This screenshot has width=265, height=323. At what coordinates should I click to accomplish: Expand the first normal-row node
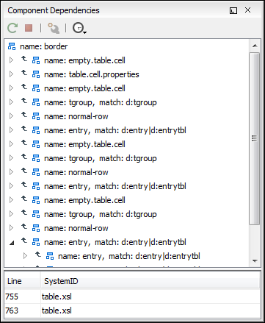point(11,116)
